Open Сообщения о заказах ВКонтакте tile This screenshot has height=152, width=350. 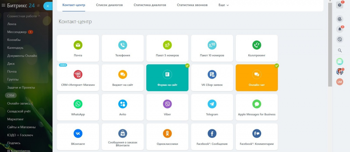[123, 137]
